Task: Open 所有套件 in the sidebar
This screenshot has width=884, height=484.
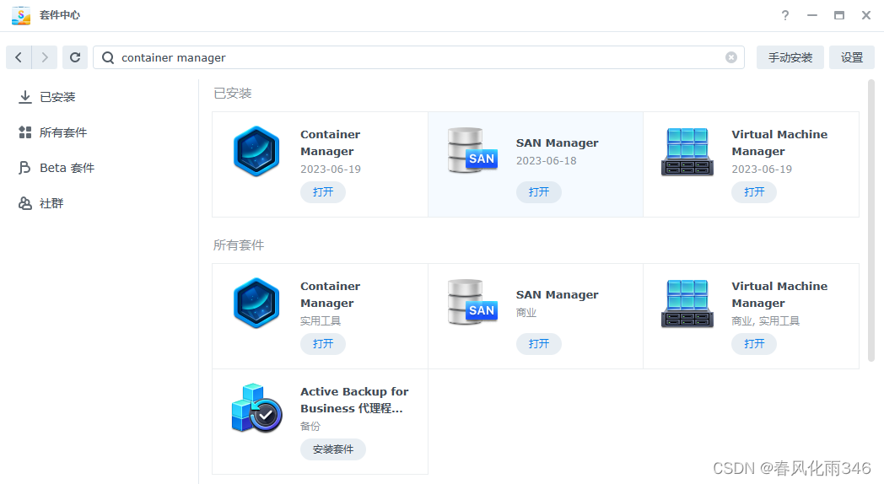Action: 62,132
